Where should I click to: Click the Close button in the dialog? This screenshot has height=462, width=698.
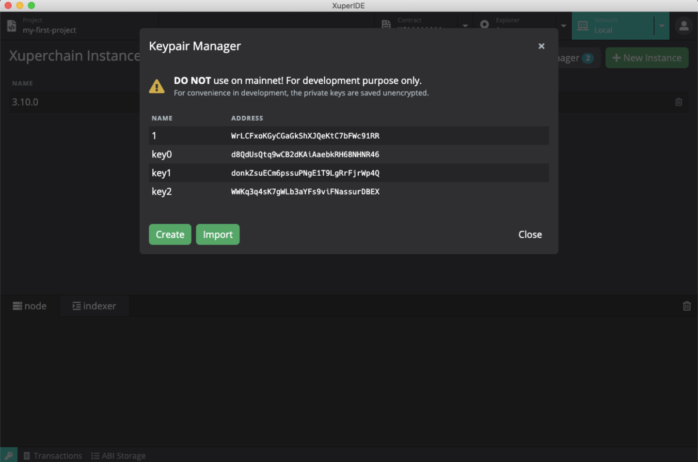pyautogui.click(x=530, y=234)
